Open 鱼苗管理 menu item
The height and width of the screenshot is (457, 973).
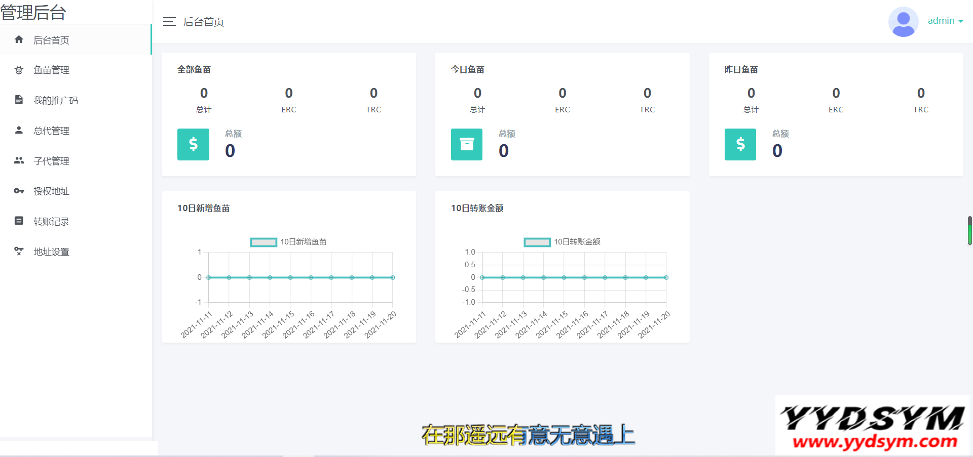[51, 70]
